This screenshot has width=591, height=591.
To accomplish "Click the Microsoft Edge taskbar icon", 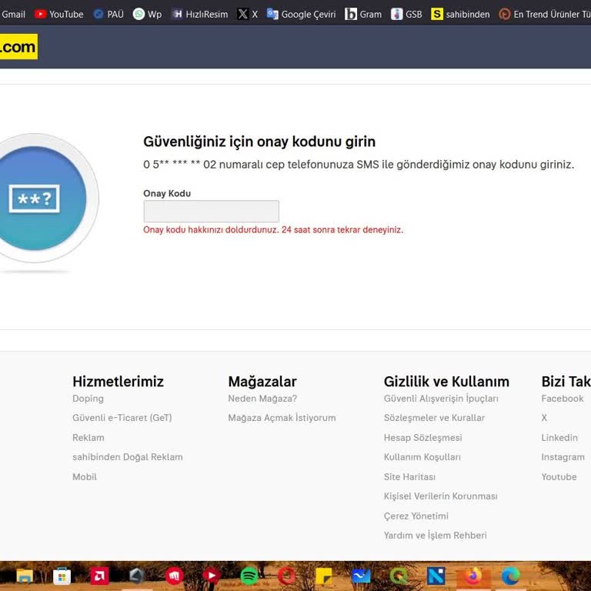I will 510,576.
